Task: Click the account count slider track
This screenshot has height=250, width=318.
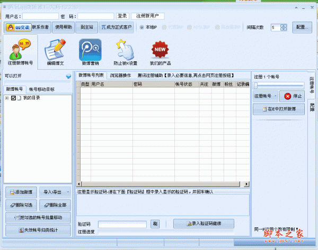Action: (278, 85)
